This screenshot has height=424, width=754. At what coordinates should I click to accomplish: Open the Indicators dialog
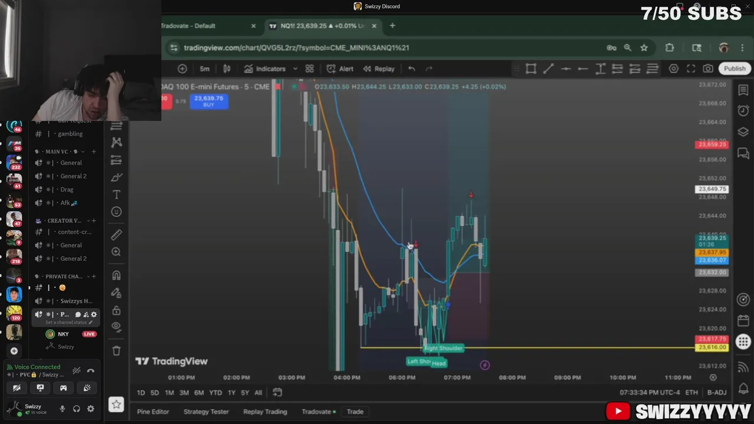(x=264, y=69)
